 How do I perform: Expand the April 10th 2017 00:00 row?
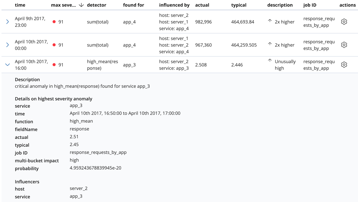[8, 45]
